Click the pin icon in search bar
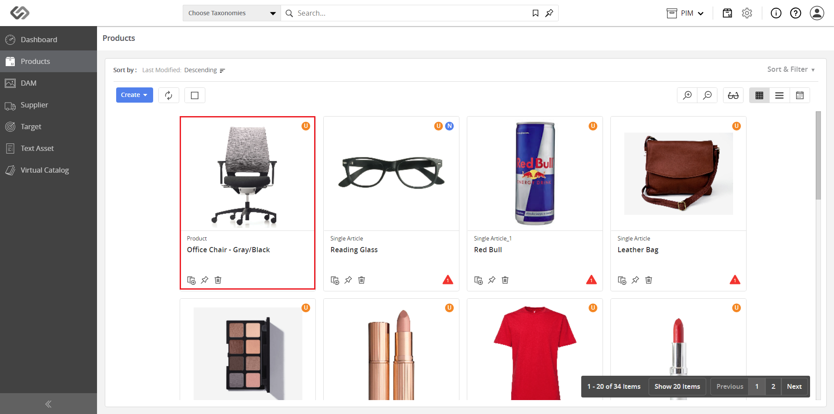 [549, 13]
